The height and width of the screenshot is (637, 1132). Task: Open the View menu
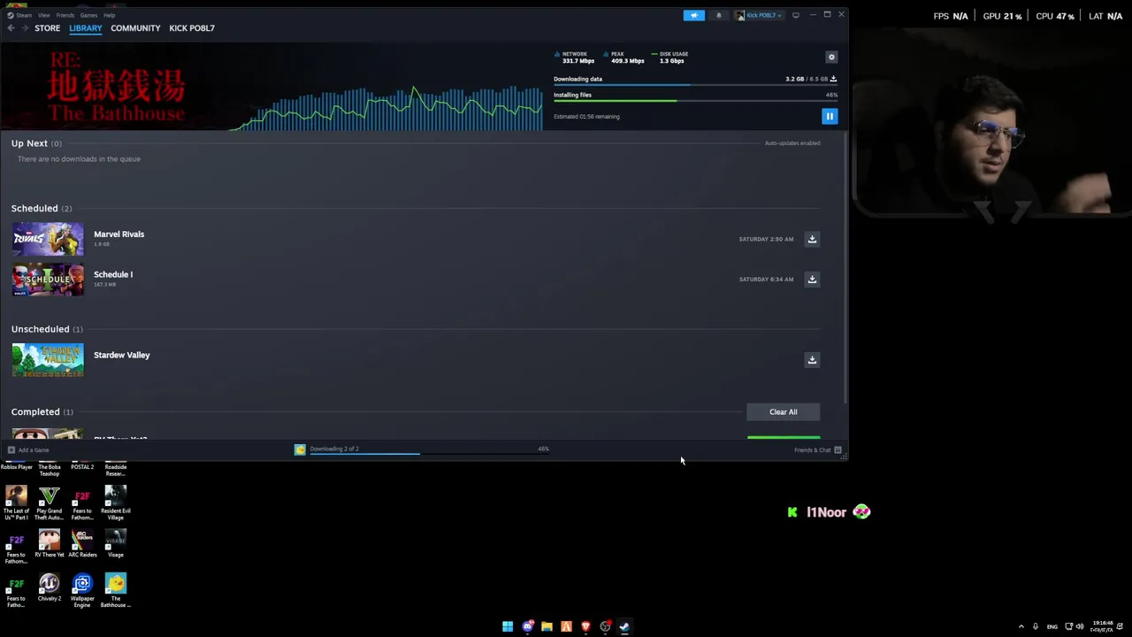[43, 15]
